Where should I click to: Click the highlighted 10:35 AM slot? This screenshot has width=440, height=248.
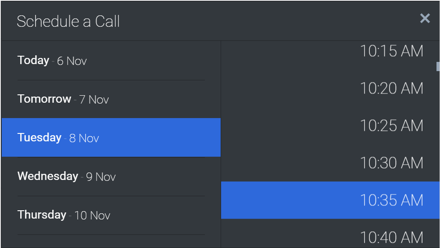[x=391, y=200]
